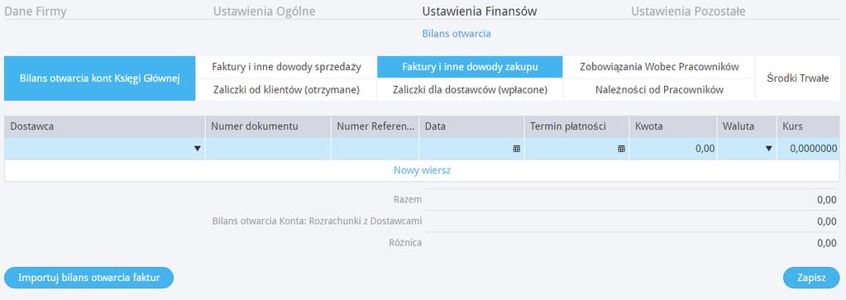Open Faktury i inne dowody sprzedaży

[286, 68]
